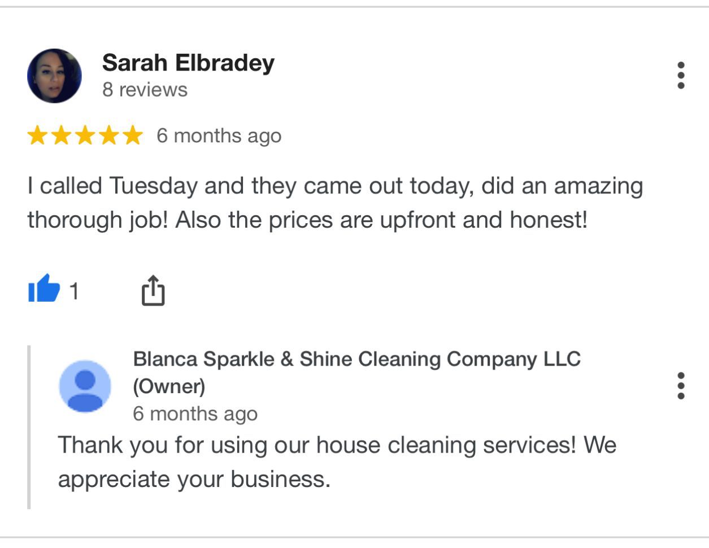Click the owner reply's "6 months ago" timestamp
Screen dimensions: 709x548
click(195, 414)
